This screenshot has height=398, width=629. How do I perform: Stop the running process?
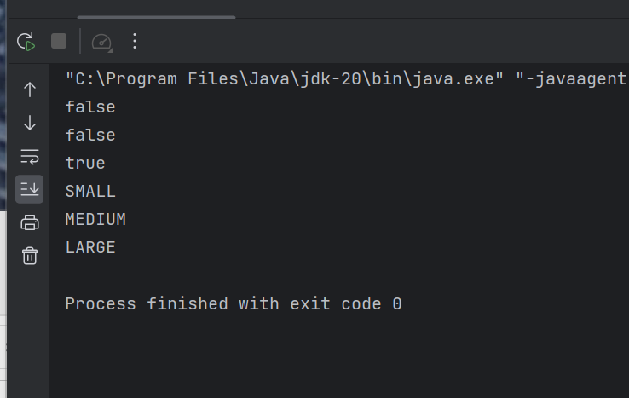point(59,41)
